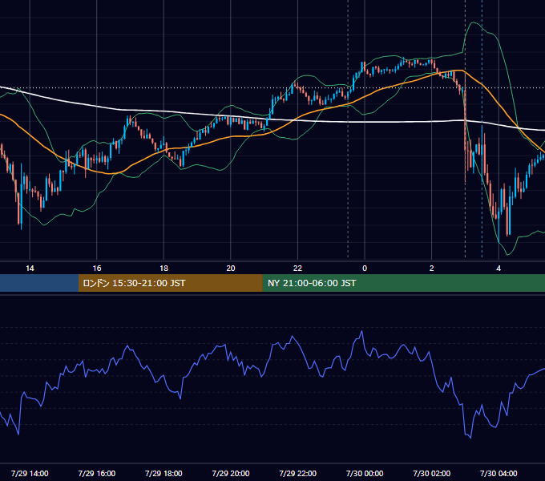Click the hour label 2 on price chart axis

pos(432,269)
